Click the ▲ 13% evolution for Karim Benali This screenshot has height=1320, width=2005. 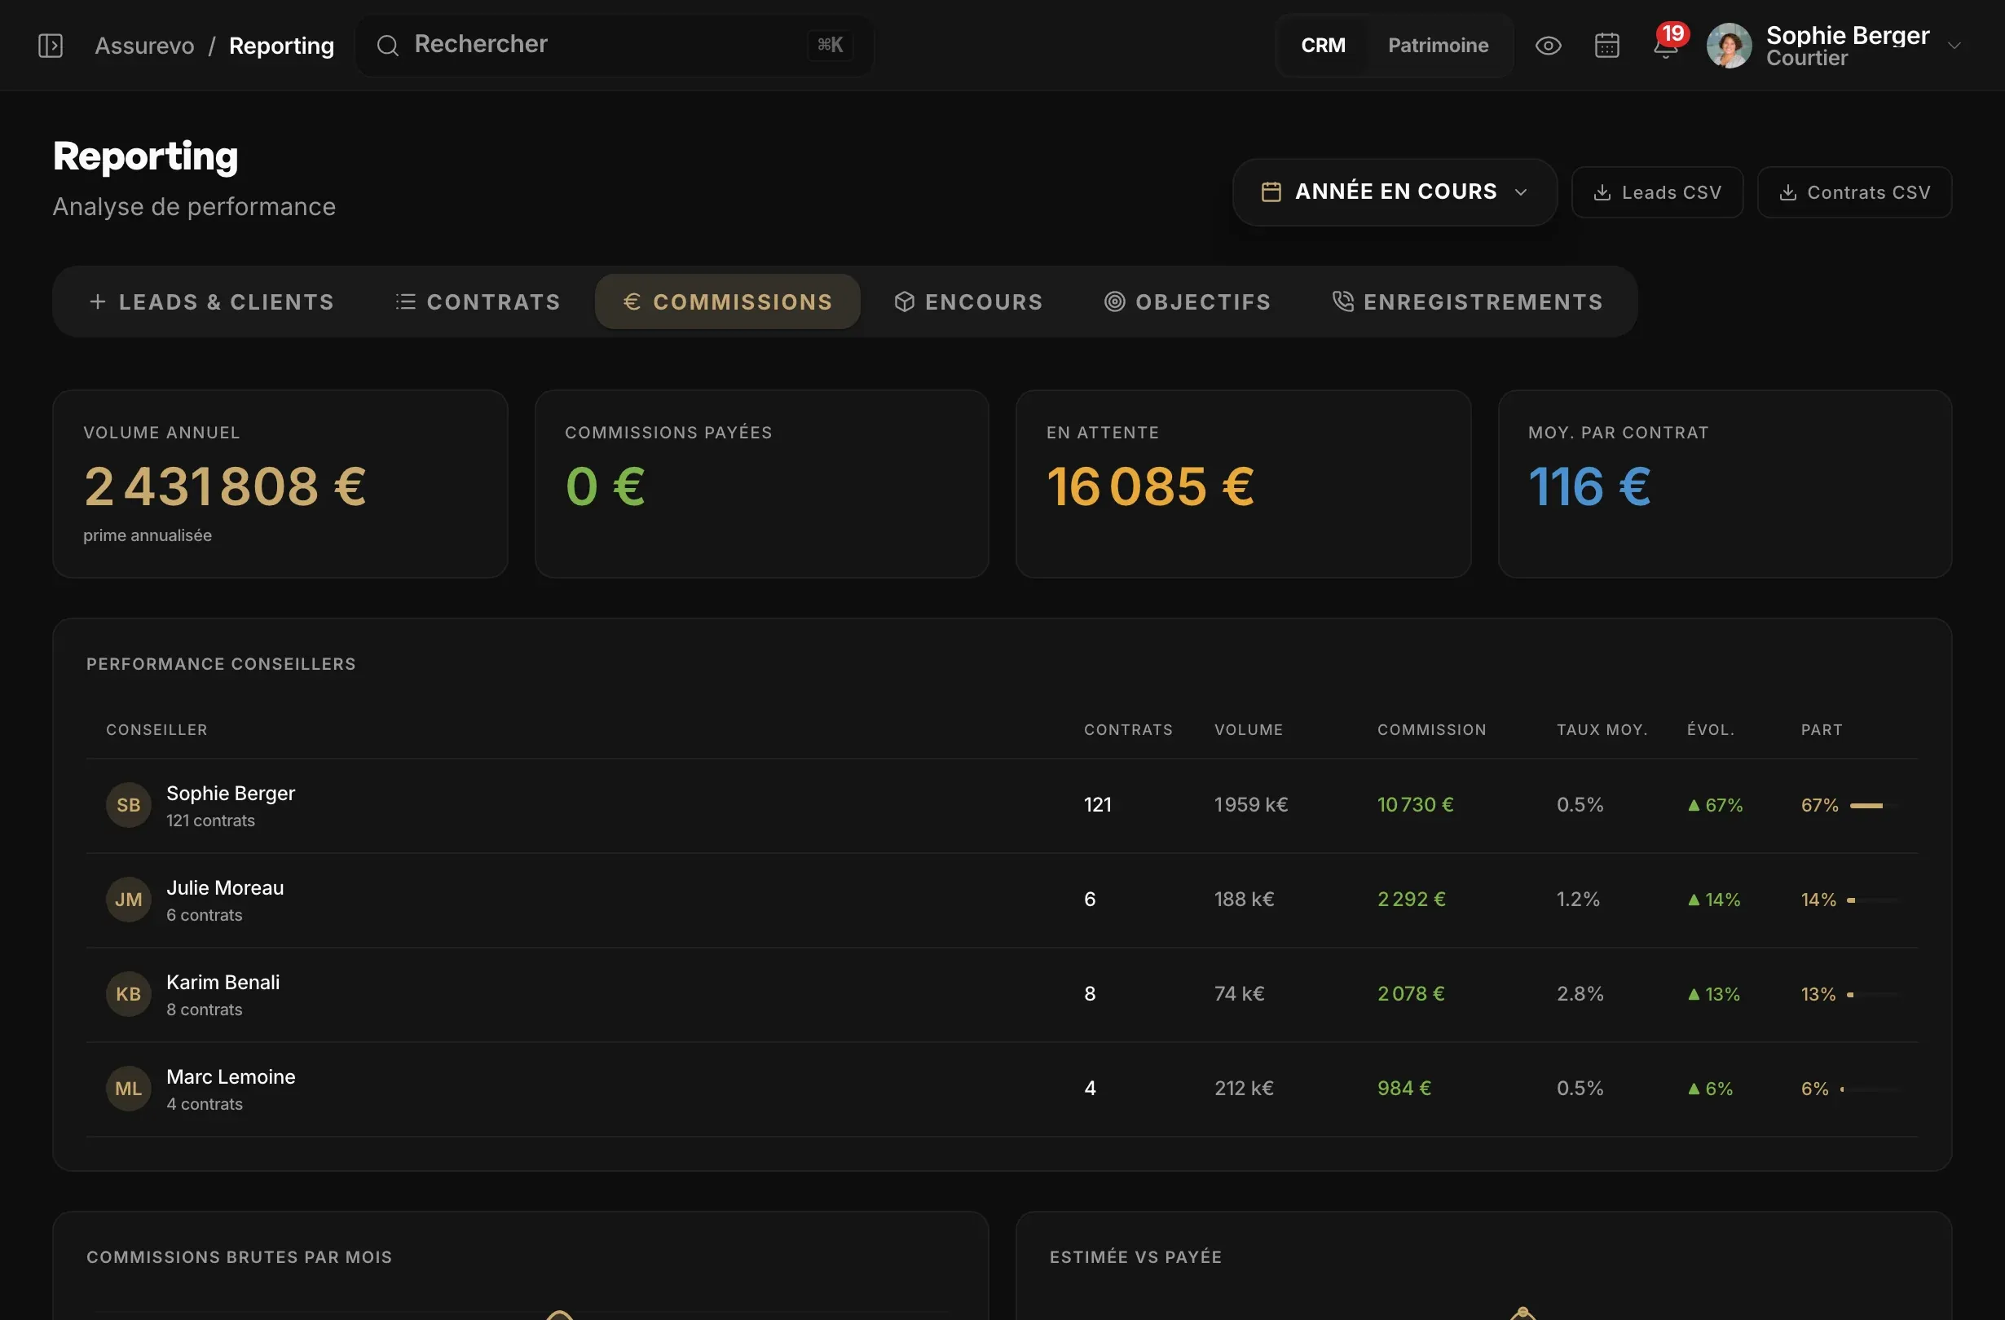click(1713, 993)
